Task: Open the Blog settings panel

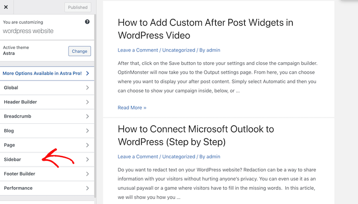Action: pos(47,131)
